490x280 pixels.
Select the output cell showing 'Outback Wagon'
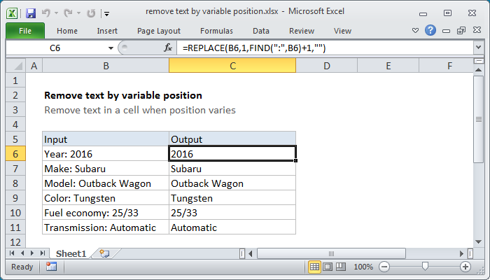click(232, 183)
